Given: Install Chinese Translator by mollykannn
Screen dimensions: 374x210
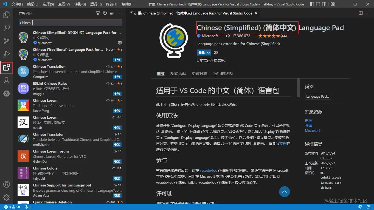Looking at the screenshot, I should [117, 145].
